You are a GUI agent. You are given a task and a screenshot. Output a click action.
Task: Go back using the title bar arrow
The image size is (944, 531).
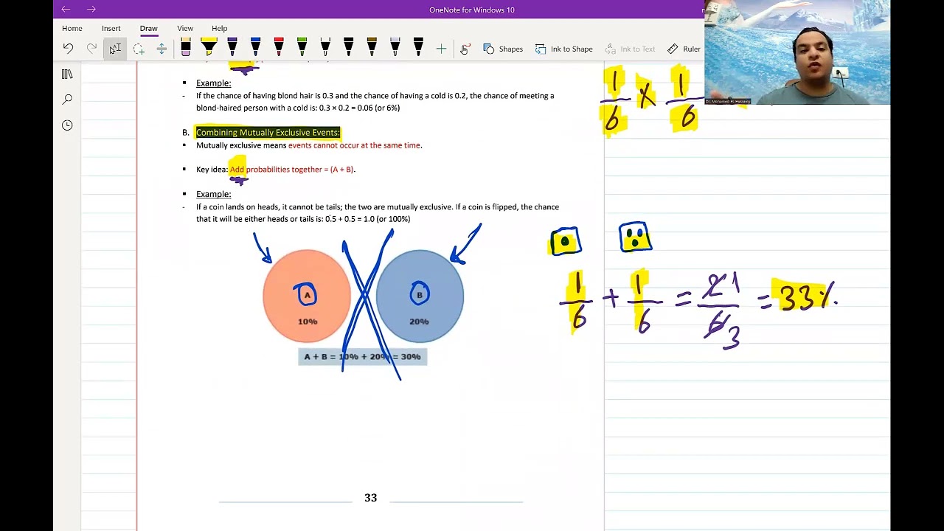coord(66,10)
